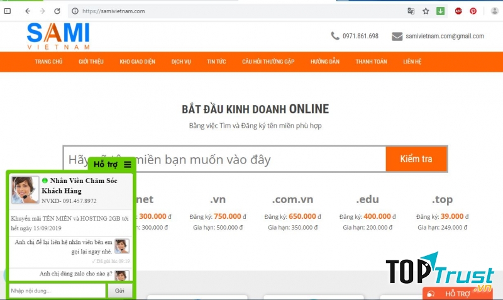Select the .edu domain option

[367, 199]
